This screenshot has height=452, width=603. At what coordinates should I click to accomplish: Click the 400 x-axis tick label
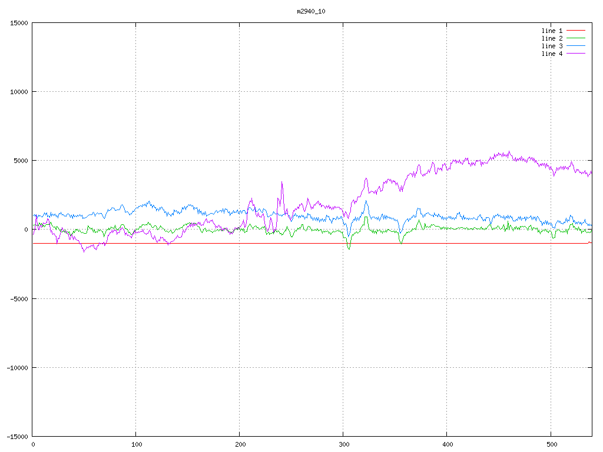[447, 444]
